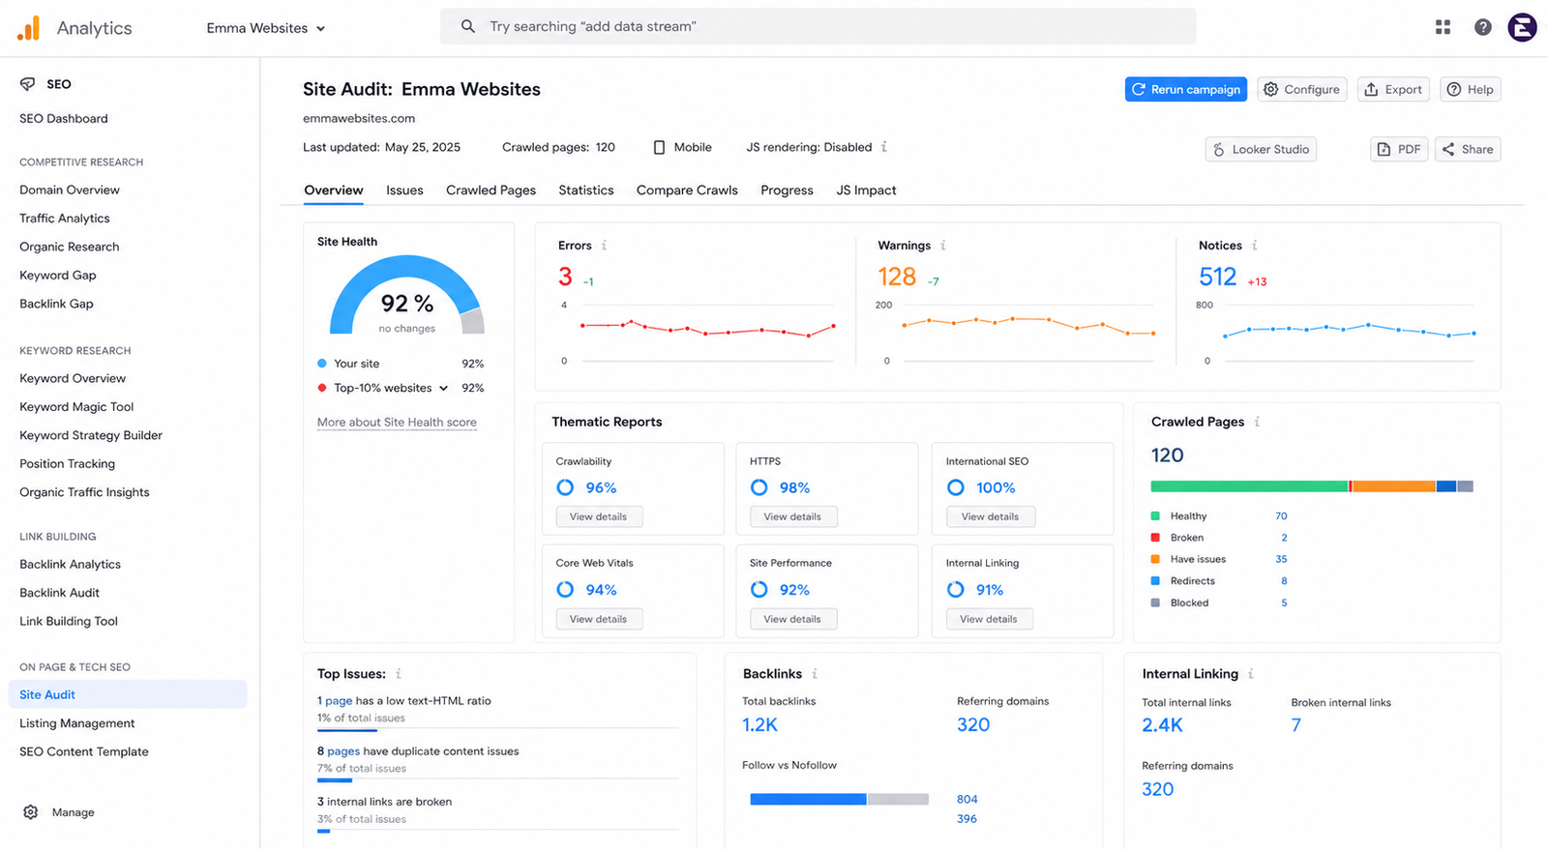This screenshot has height=851, width=1548.
Task: Open Backlink Audit in sidebar
Action: (60, 593)
